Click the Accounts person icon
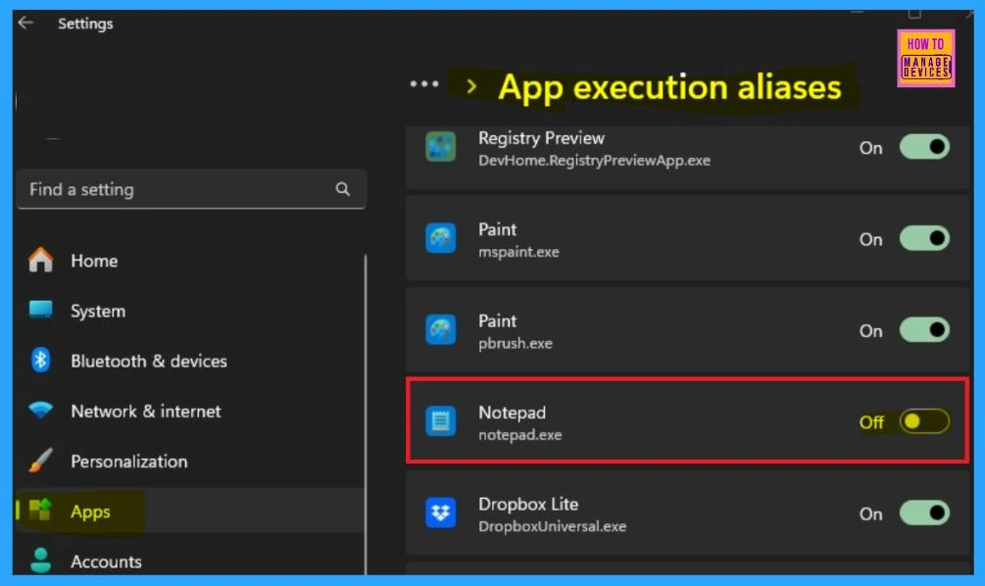This screenshot has width=985, height=586. click(41, 561)
